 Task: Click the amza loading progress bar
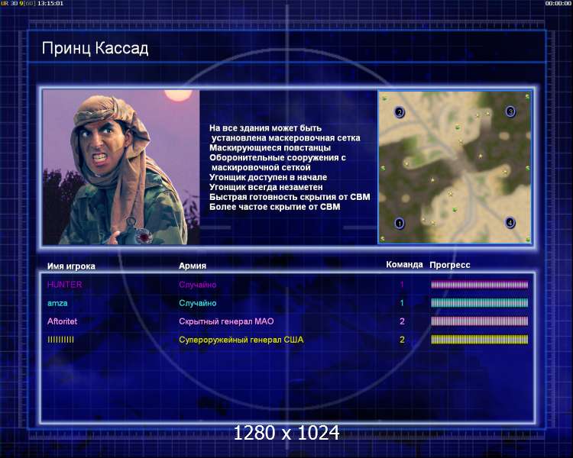click(480, 303)
